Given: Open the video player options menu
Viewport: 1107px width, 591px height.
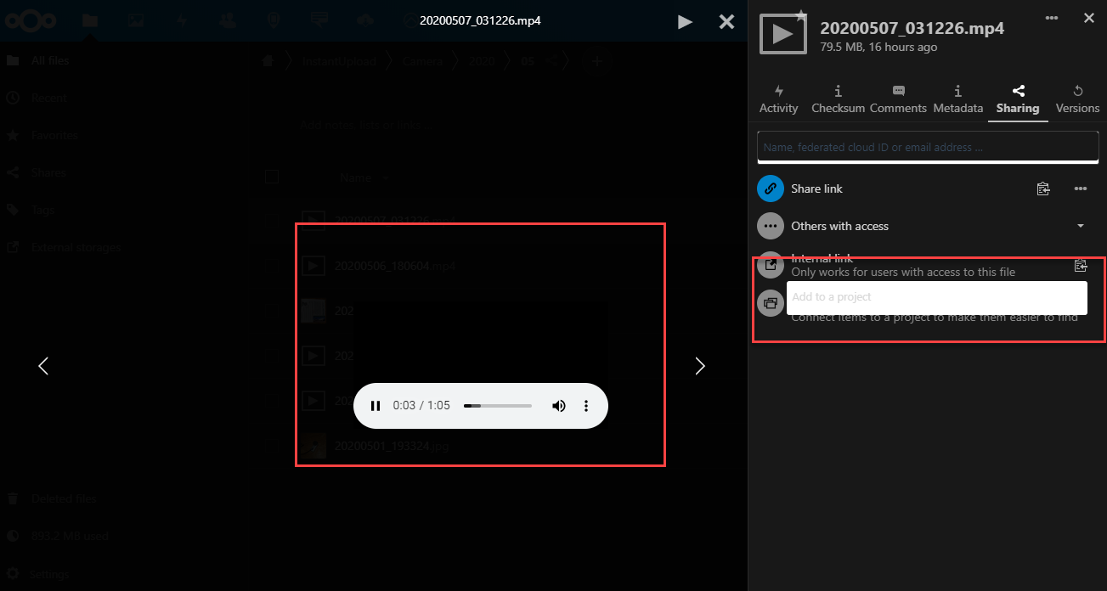Looking at the screenshot, I should (586, 405).
